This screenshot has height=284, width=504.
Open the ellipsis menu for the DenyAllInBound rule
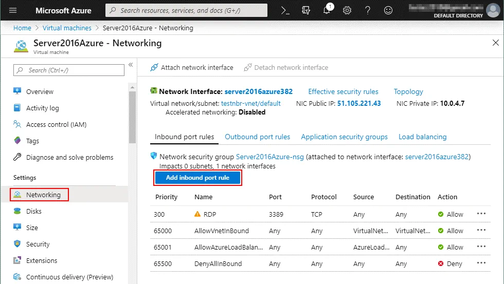coord(481,263)
